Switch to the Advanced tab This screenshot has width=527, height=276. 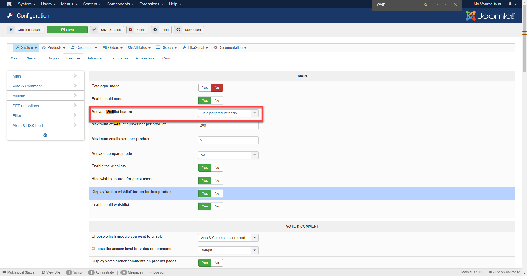click(x=96, y=58)
